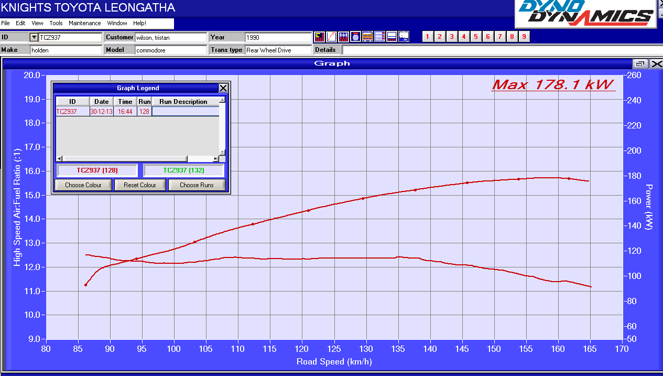The width and height of the screenshot is (663, 376).
Task: Click the Year field showing 1990
Action: tap(278, 37)
